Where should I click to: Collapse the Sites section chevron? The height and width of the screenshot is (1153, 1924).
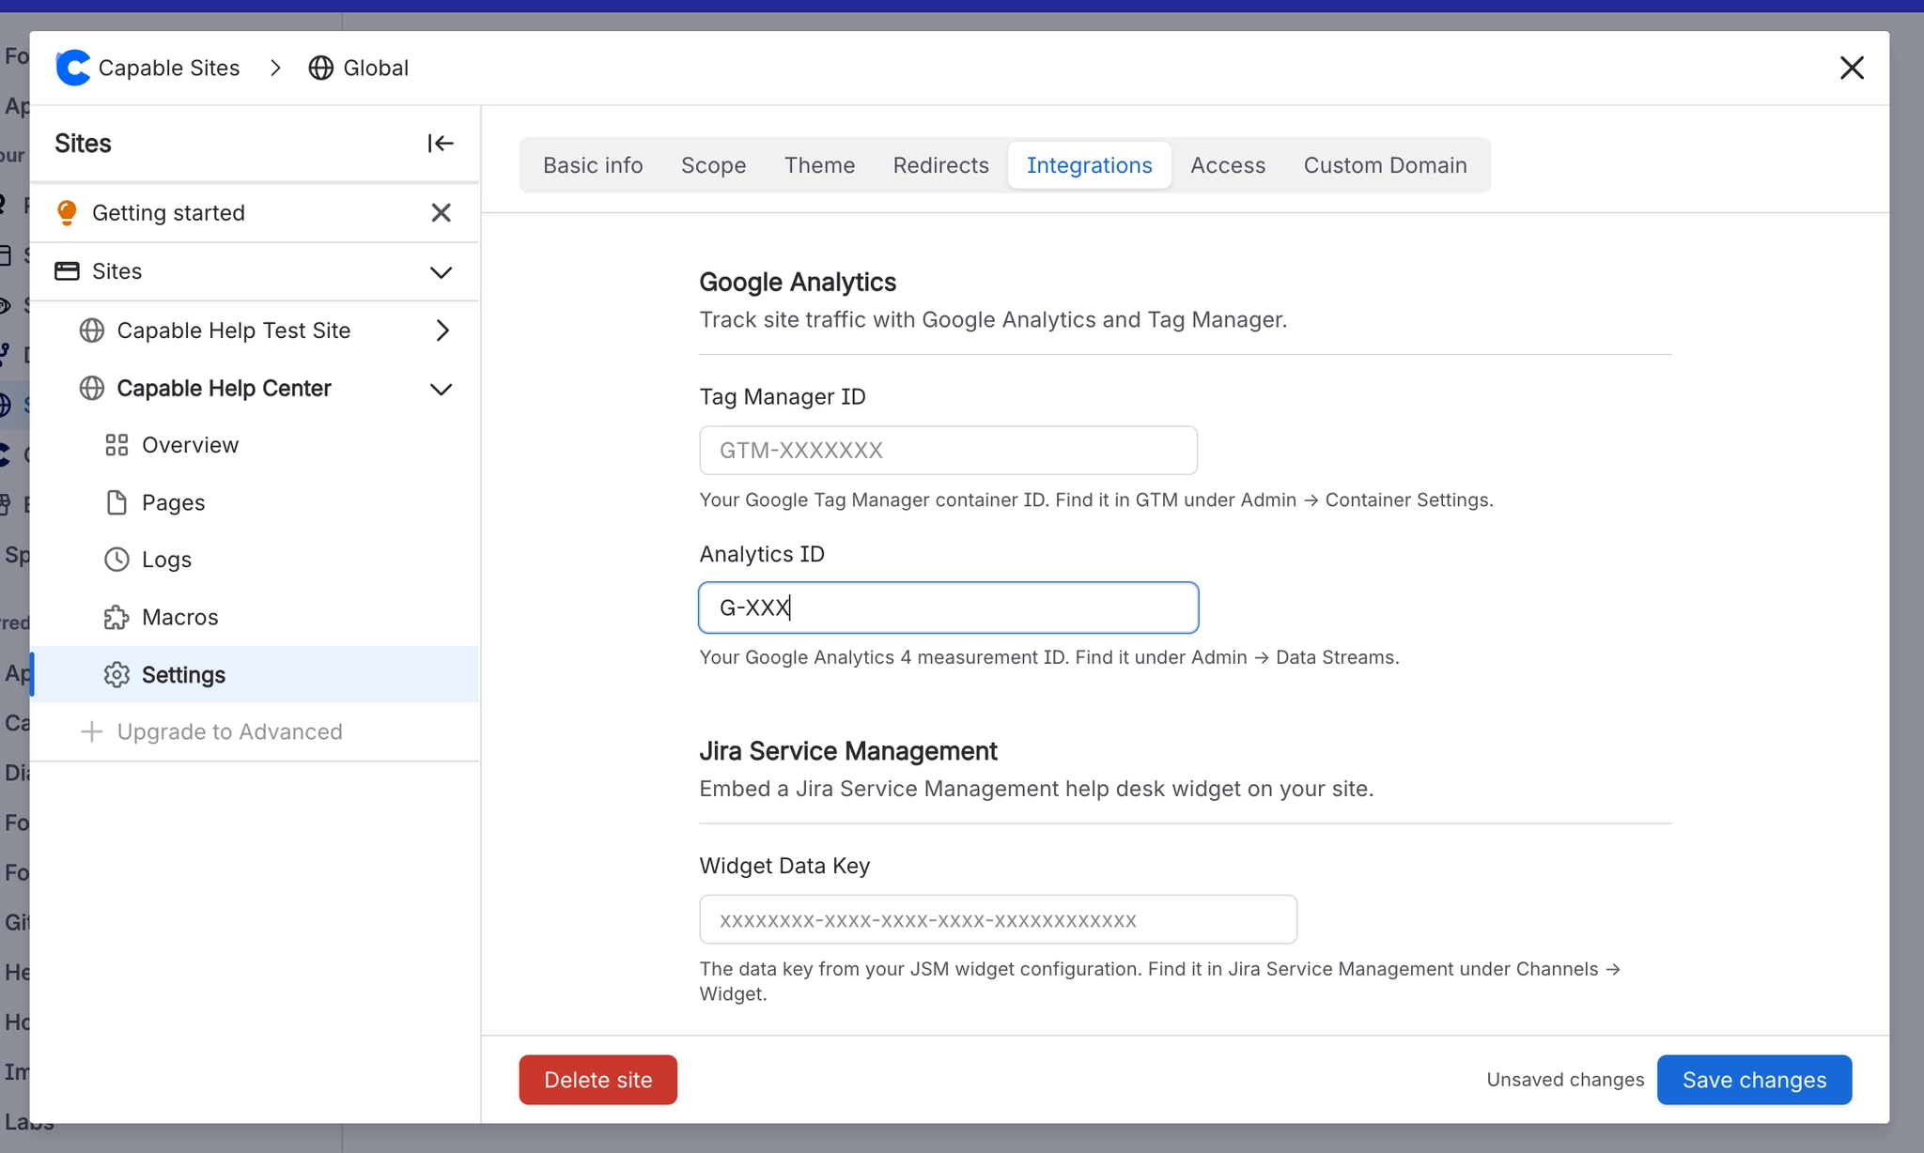[441, 272]
